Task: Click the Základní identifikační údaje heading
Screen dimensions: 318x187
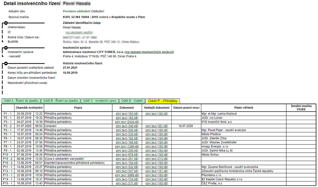Action: 82,23
